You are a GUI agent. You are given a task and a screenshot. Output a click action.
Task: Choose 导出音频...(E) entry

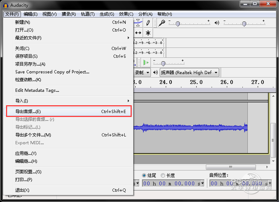pos(69,111)
